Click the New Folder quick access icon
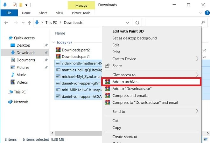Viewport: 210px width, 143px height. pos(21,5)
